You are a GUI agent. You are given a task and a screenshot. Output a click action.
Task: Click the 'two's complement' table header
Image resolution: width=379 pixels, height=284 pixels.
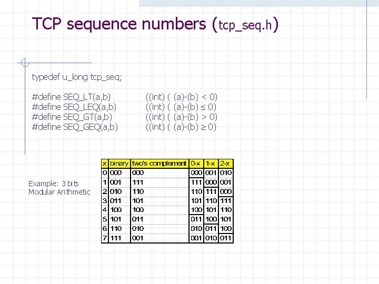tap(159, 164)
